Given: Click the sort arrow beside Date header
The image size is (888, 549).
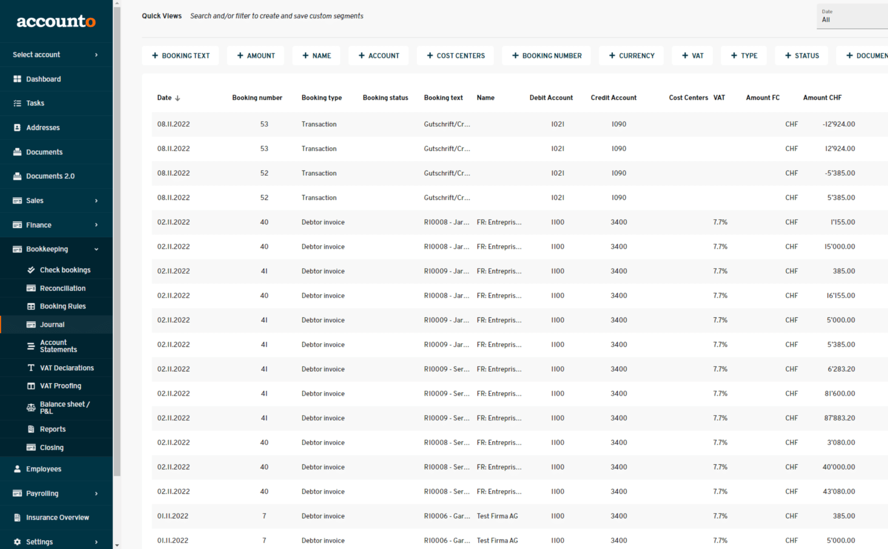Looking at the screenshot, I should tap(178, 98).
